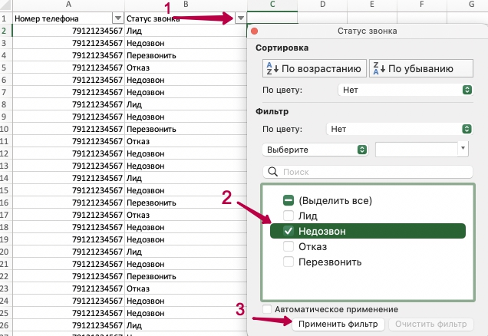Image resolution: width=488 pixels, height=336 pixels.
Task: Click Отказ cell in row 17
Action: coord(186,215)
